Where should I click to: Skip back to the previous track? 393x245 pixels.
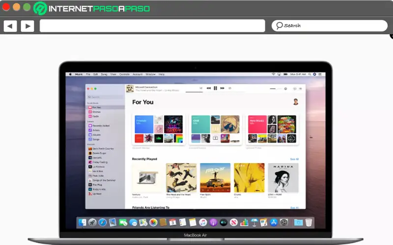208,88
